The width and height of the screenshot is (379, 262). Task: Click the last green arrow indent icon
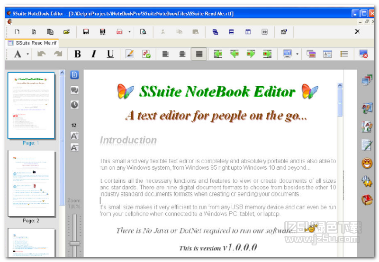tap(267, 54)
